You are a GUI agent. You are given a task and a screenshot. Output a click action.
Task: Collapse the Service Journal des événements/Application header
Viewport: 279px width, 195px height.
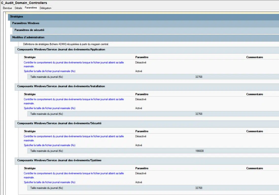tap(61, 50)
